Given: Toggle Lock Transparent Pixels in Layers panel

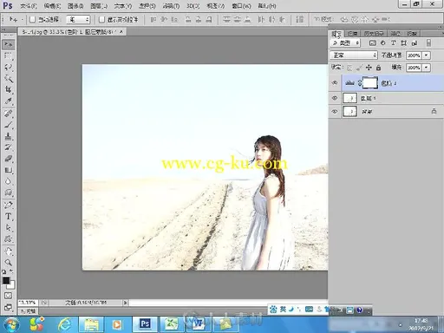Looking at the screenshot, I should (x=349, y=68).
